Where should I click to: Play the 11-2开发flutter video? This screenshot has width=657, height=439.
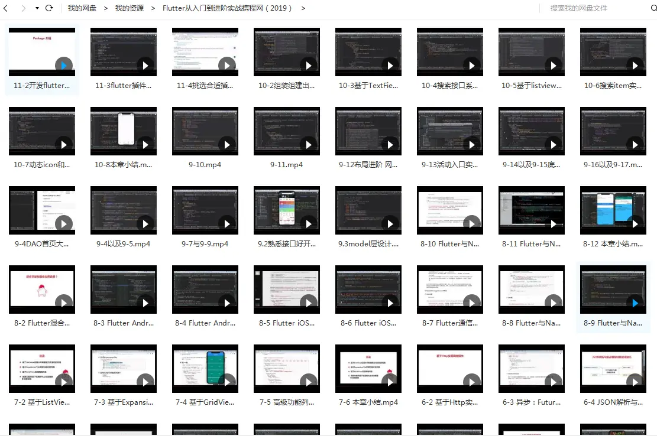point(41,51)
